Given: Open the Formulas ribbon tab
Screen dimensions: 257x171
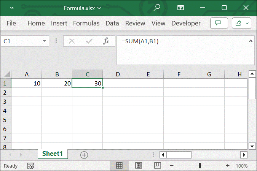Looking at the screenshot, I should [x=86, y=23].
